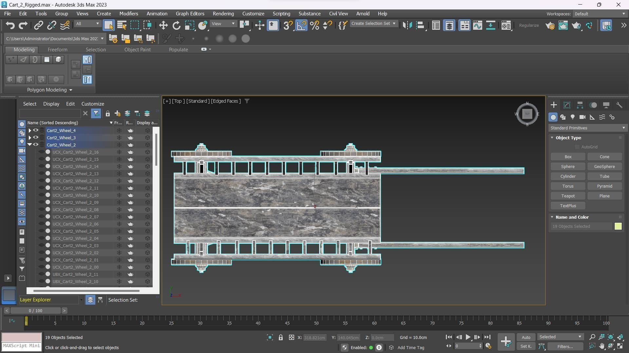Toggle the Angle Snap icon
The height and width of the screenshot is (353, 629).
[x=301, y=25]
